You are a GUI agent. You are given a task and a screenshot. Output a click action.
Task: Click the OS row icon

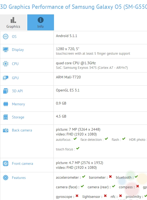(6, 37)
